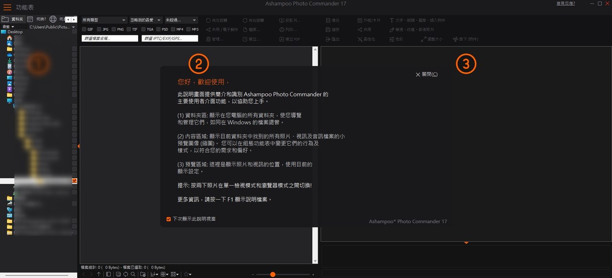This screenshot has height=278, width=612.
Task: Show later tabs with the right tab arrow
Action: pos(74,20)
